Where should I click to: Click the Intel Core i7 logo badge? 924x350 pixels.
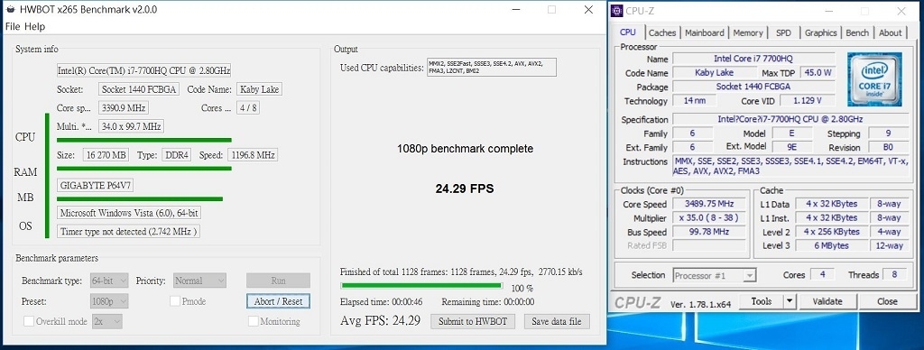874,79
